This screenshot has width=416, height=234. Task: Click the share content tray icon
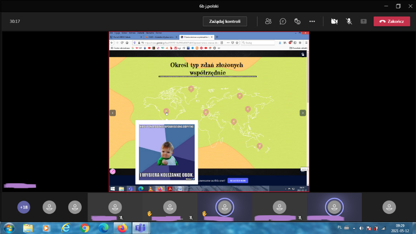363,21
